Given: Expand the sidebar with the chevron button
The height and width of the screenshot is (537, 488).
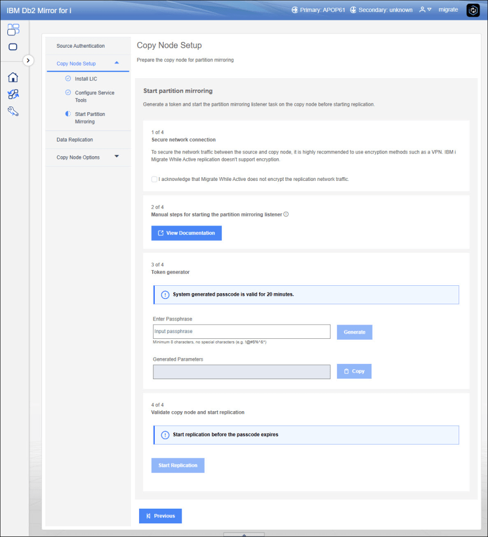Looking at the screenshot, I should click(28, 60).
